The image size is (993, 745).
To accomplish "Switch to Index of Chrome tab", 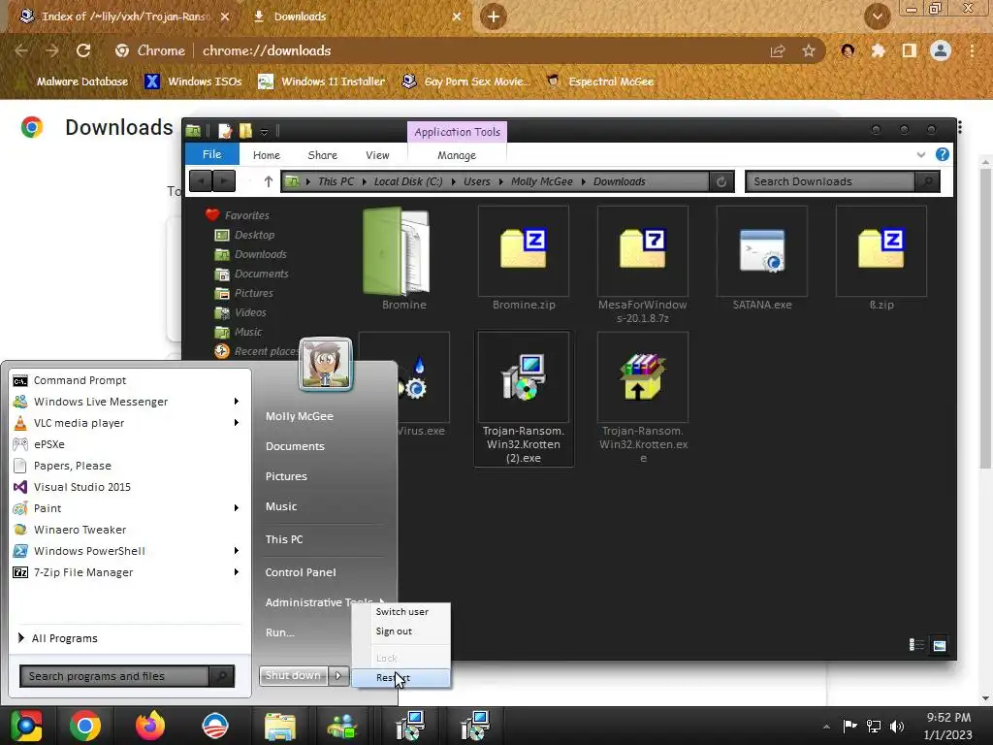I will click(124, 16).
